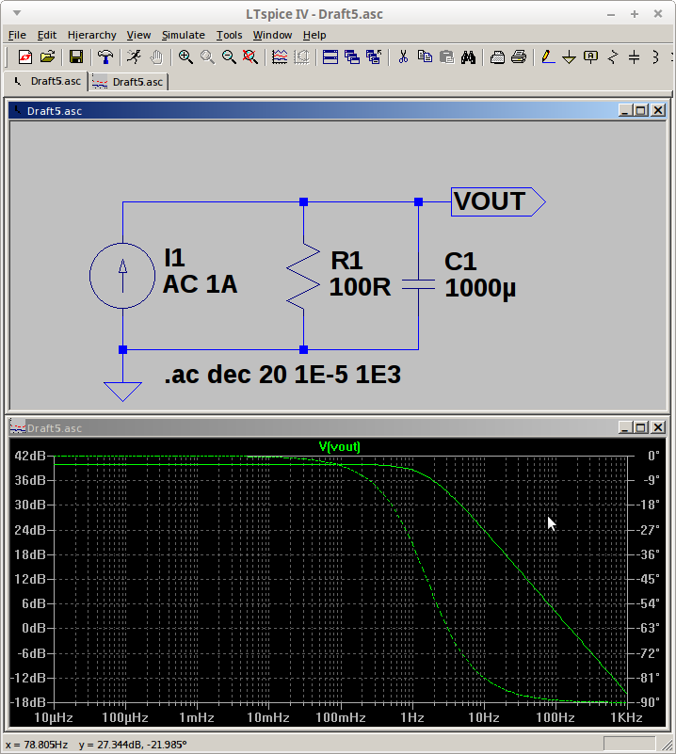Viewport: 676px width, 754px height.
Task: Click the Copy toolbar icon
Action: click(425, 57)
